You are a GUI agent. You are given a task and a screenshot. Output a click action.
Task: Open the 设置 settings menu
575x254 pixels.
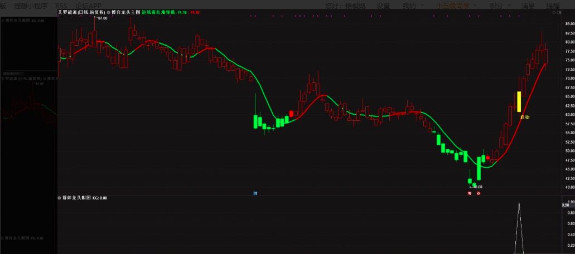pyautogui.click(x=383, y=5)
